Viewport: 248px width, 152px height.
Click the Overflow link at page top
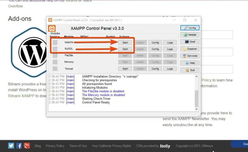pos(16,6)
